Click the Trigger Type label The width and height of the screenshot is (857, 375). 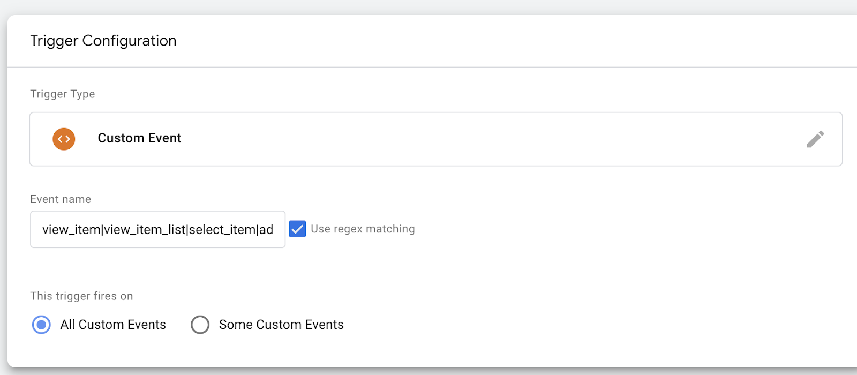coord(63,94)
